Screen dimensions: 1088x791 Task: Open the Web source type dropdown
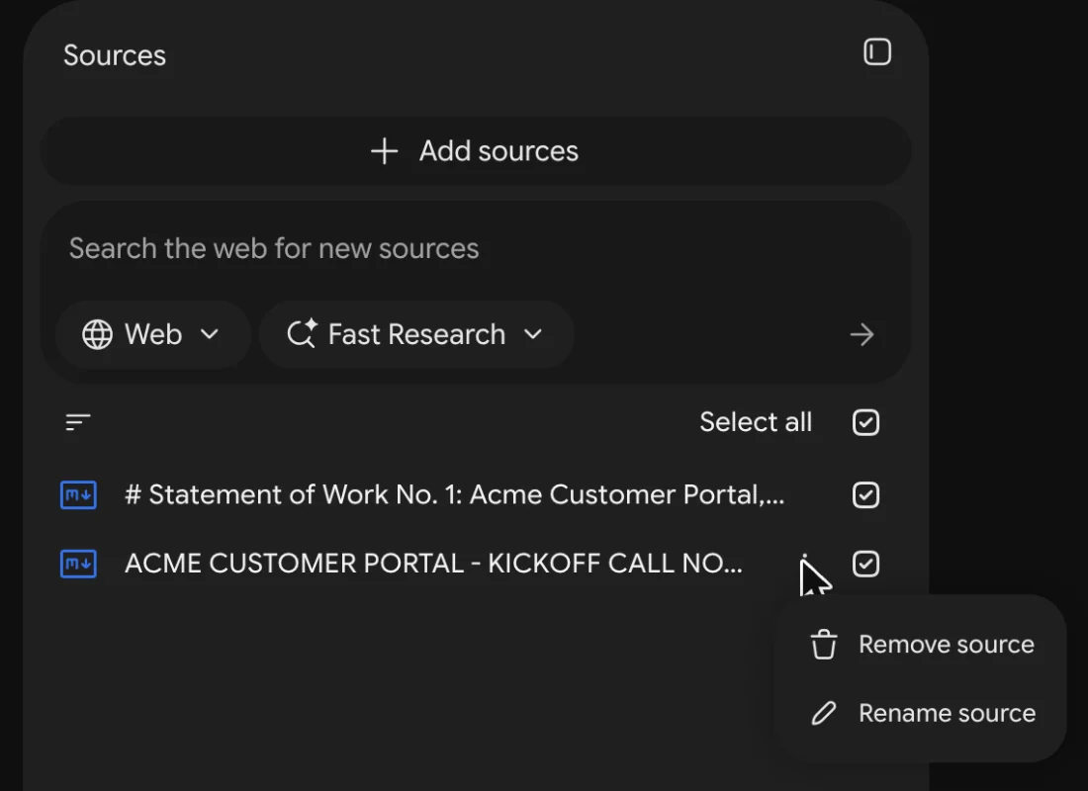tap(152, 334)
